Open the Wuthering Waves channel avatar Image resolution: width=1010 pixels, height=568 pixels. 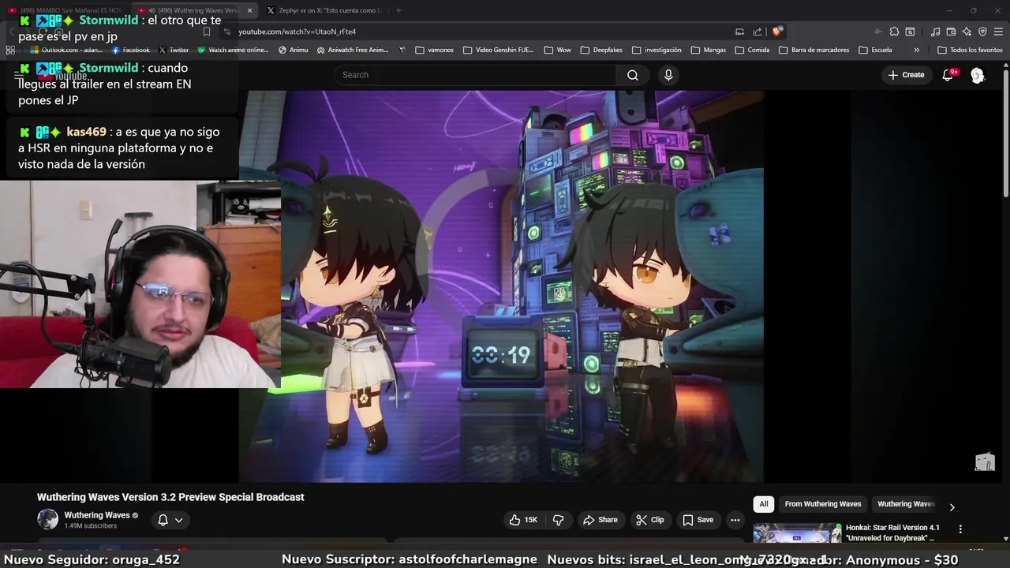[48, 519]
